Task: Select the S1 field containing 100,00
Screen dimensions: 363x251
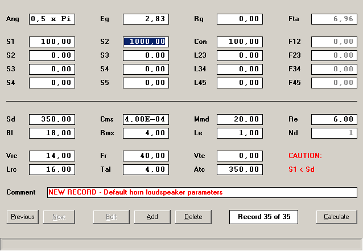Action: click(x=52, y=42)
